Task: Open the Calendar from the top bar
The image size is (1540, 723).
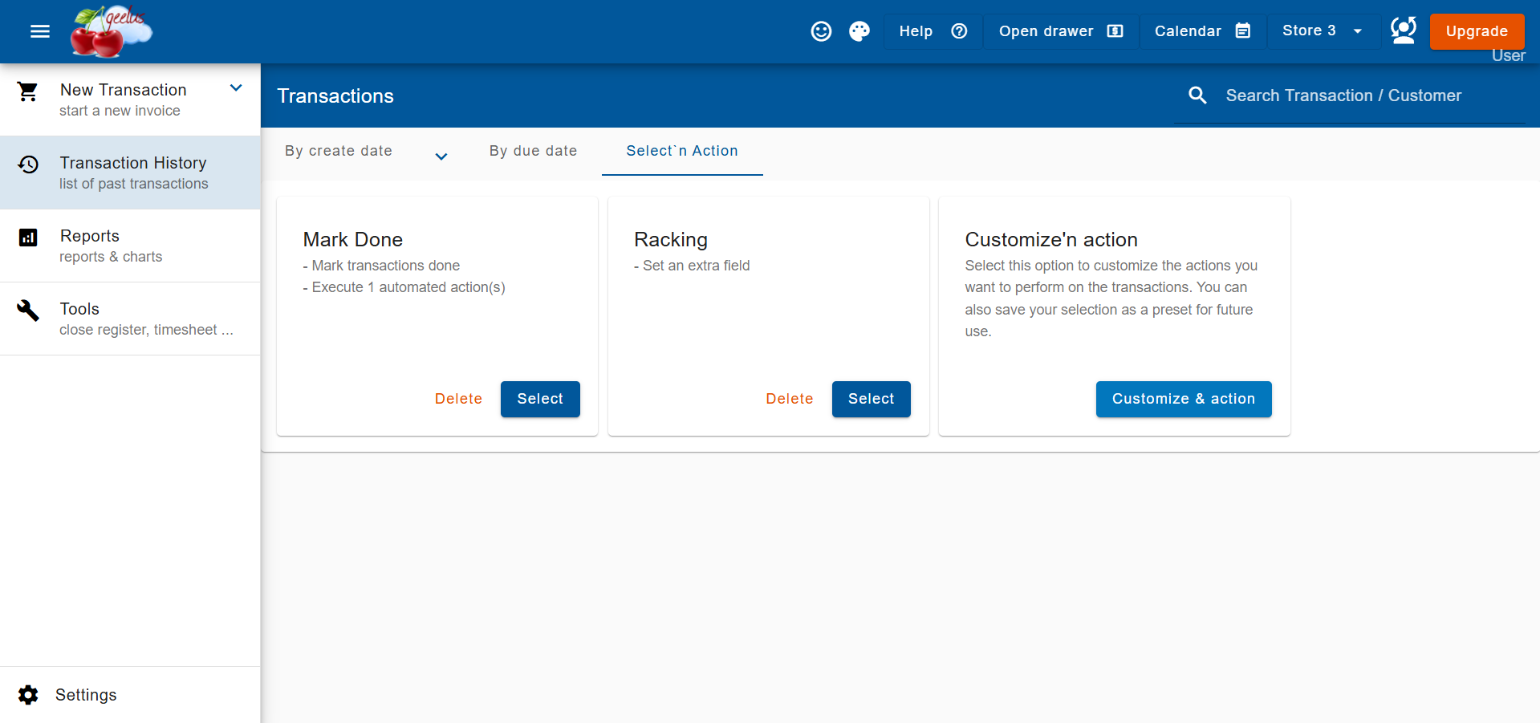Action: (1201, 31)
